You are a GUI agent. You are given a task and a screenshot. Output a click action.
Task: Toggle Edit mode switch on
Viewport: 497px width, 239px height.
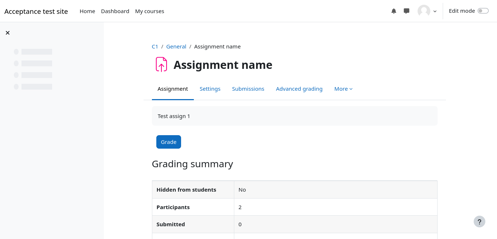[x=483, y=11]
